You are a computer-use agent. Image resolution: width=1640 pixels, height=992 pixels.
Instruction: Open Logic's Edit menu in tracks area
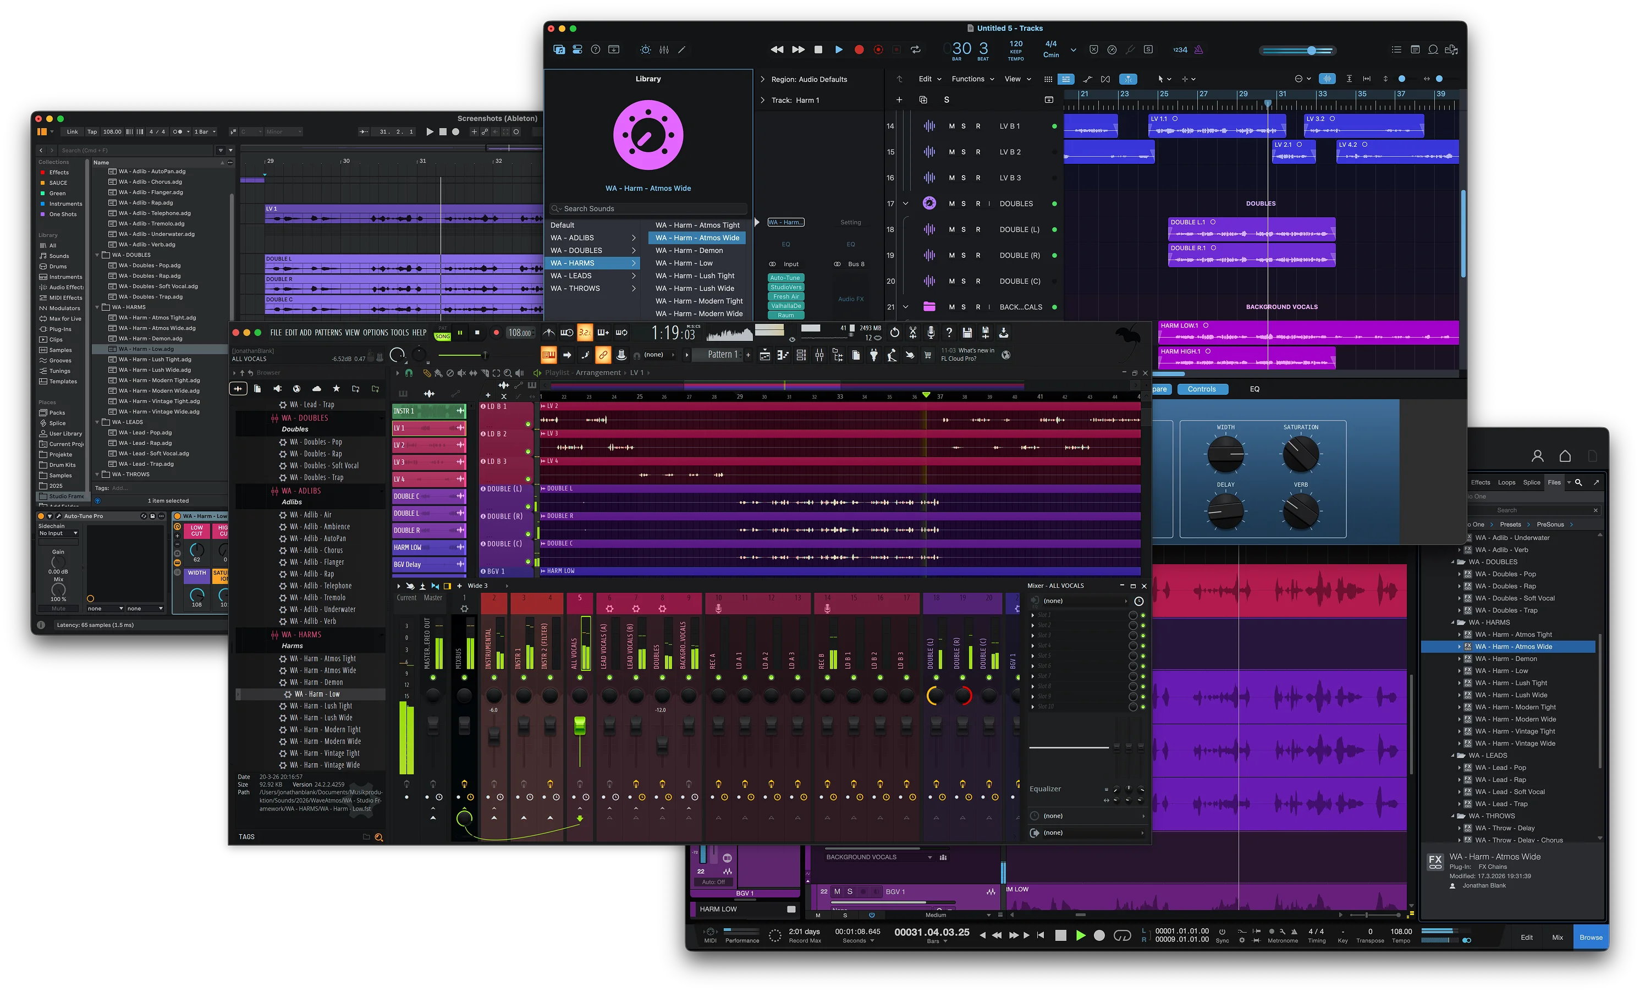coord(929,79)
